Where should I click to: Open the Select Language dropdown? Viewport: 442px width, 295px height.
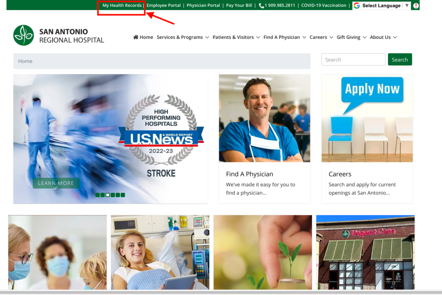point(382,6)
